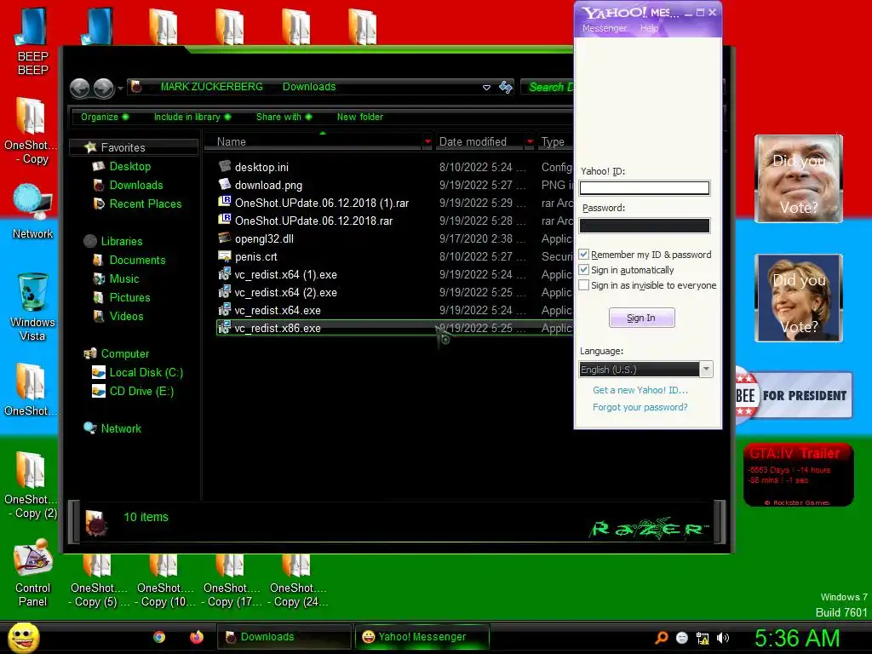
Task: Select the OneShot - Copy (10 folder icon
Action: click(x=165, y=581)
